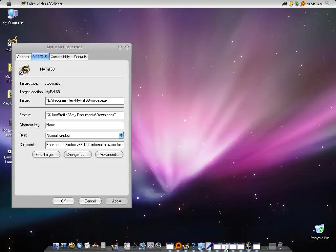
Task: Confirm with the OK button
Action: point(63,201)
